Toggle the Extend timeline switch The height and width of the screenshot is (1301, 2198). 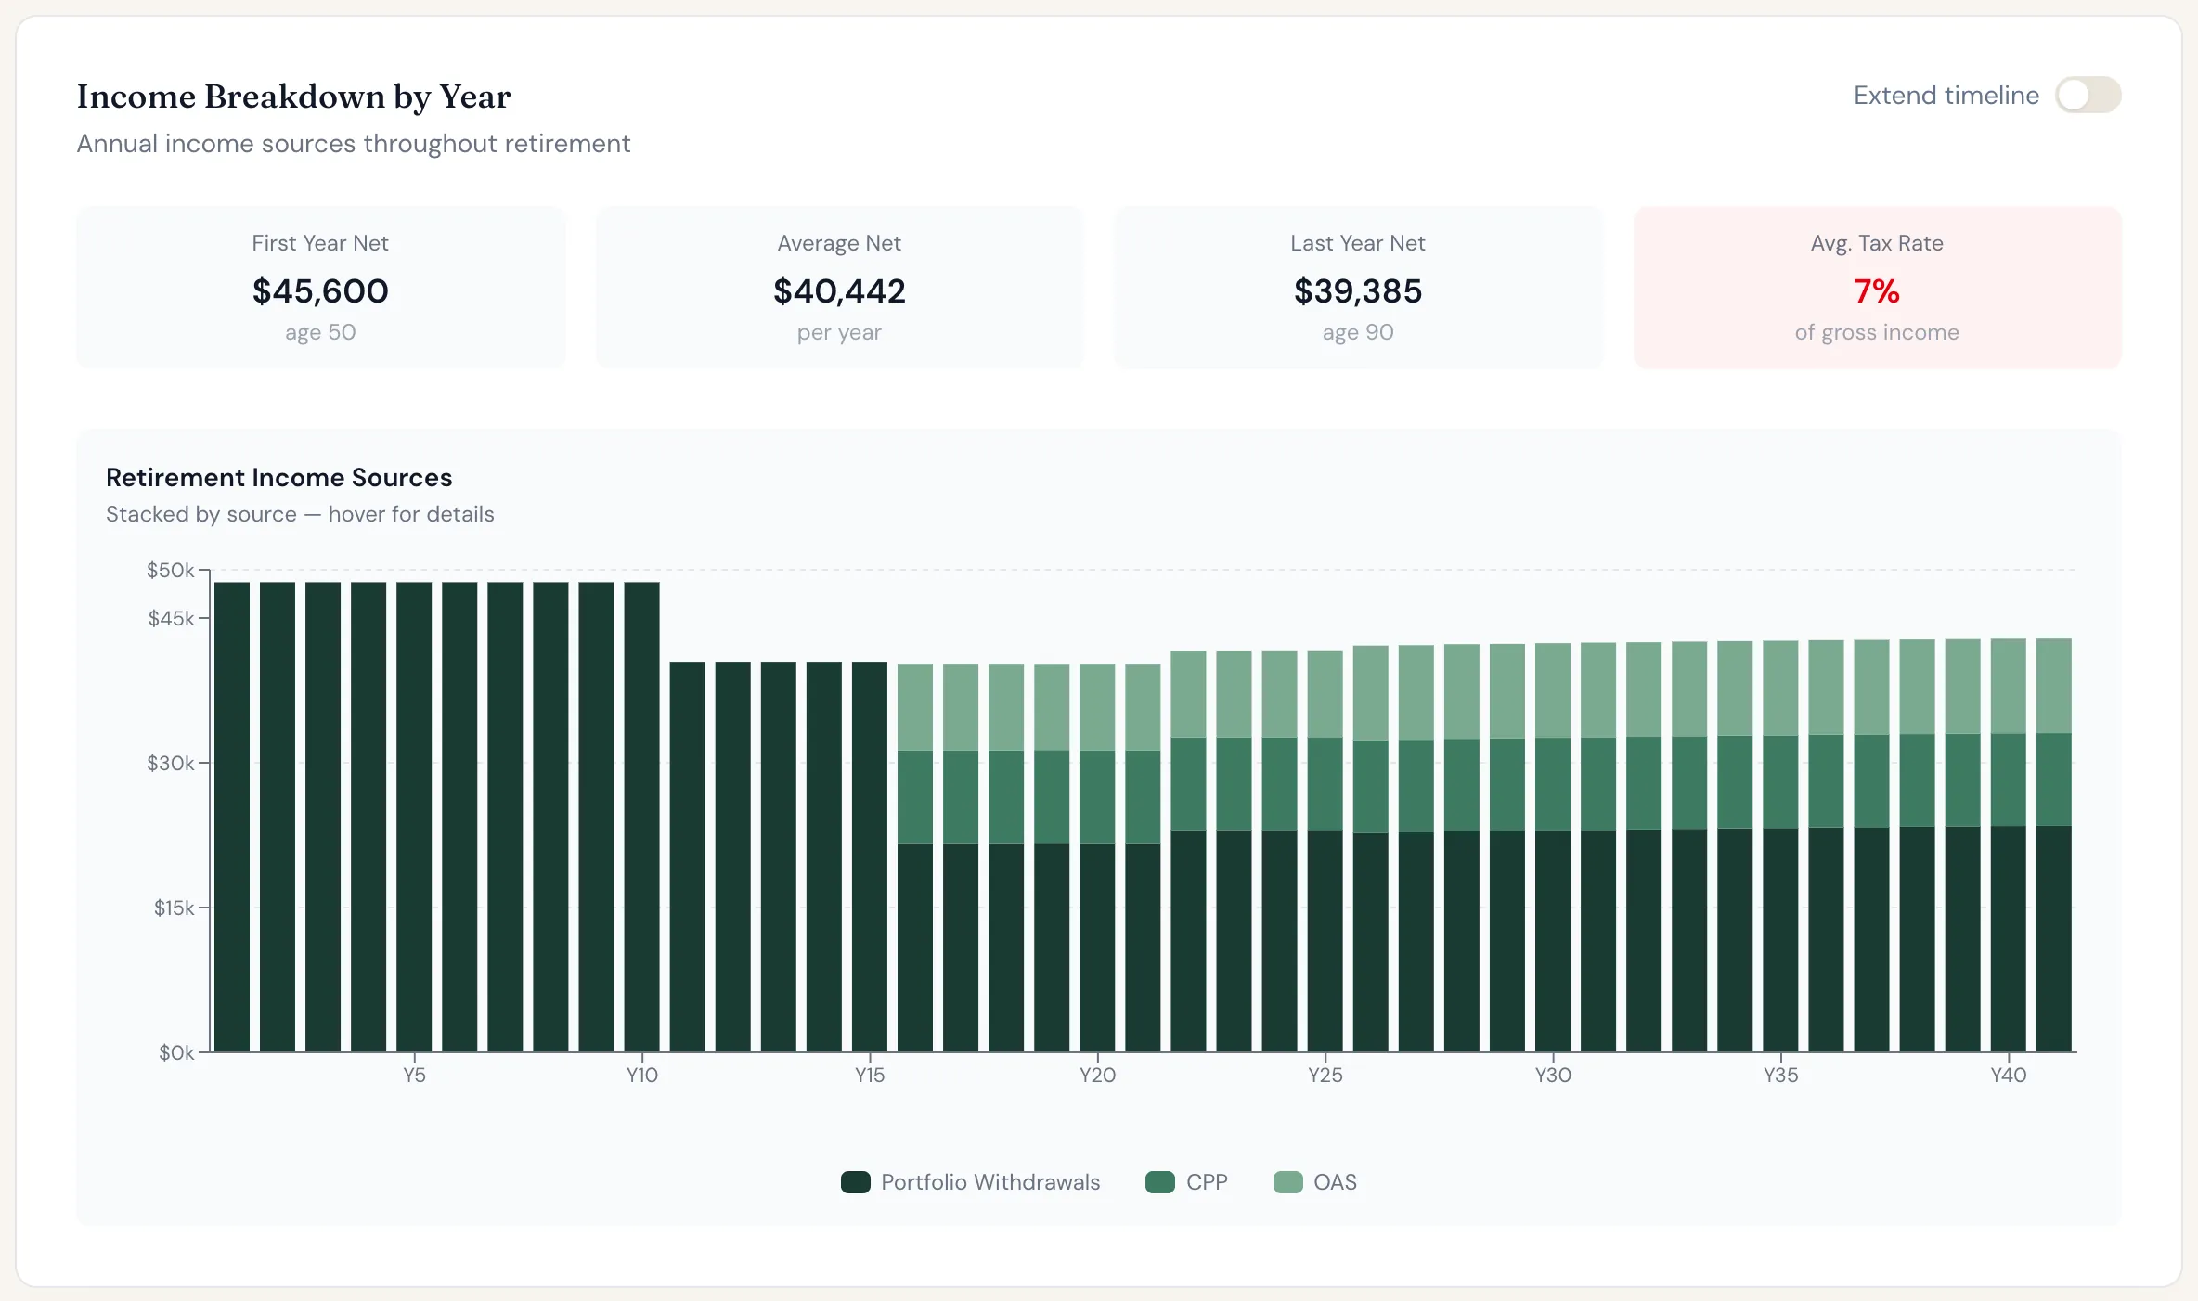(x=2088, y=95)
